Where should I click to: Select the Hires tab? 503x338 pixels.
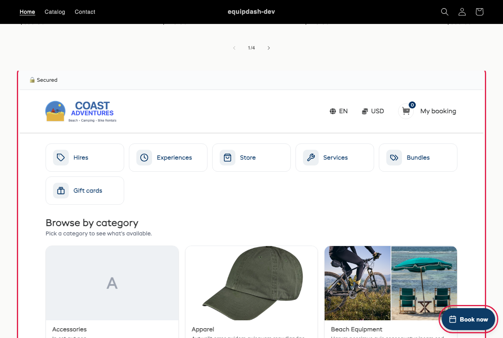[85, 158]
